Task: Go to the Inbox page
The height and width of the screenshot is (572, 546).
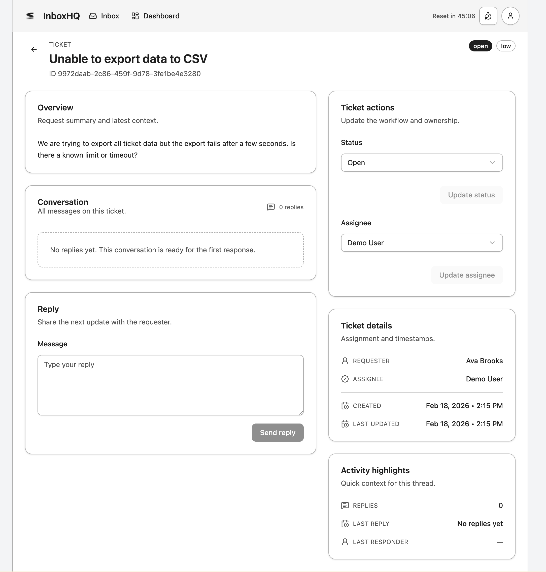Action: pos(104,16)
